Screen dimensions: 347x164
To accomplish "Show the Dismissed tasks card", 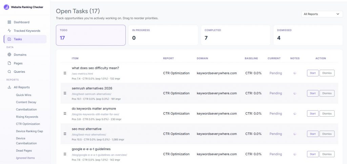I will pyautogui.click(x=308, y=35).
